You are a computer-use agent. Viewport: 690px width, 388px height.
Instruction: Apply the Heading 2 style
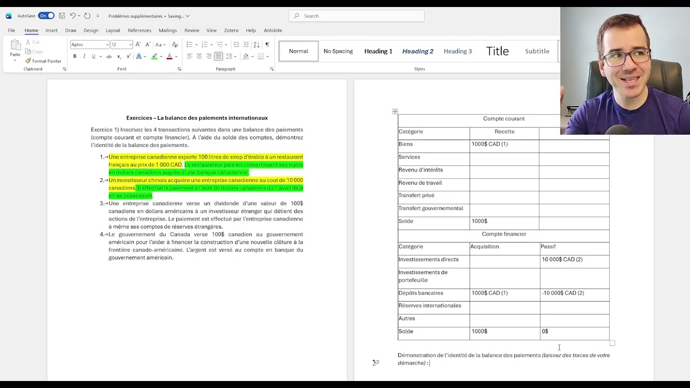[418, 51]
